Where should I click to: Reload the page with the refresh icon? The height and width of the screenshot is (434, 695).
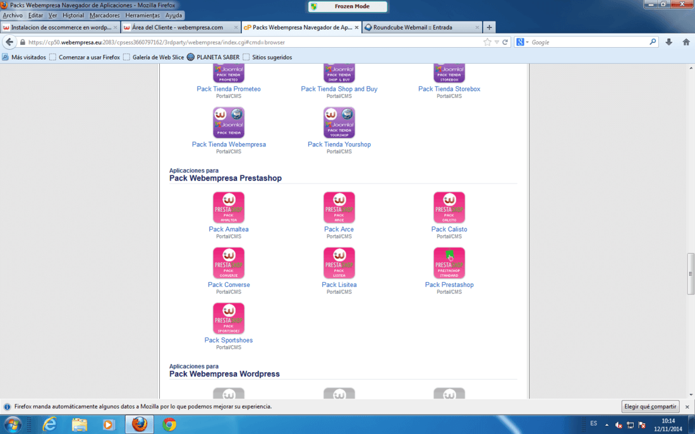coord(505,42)
